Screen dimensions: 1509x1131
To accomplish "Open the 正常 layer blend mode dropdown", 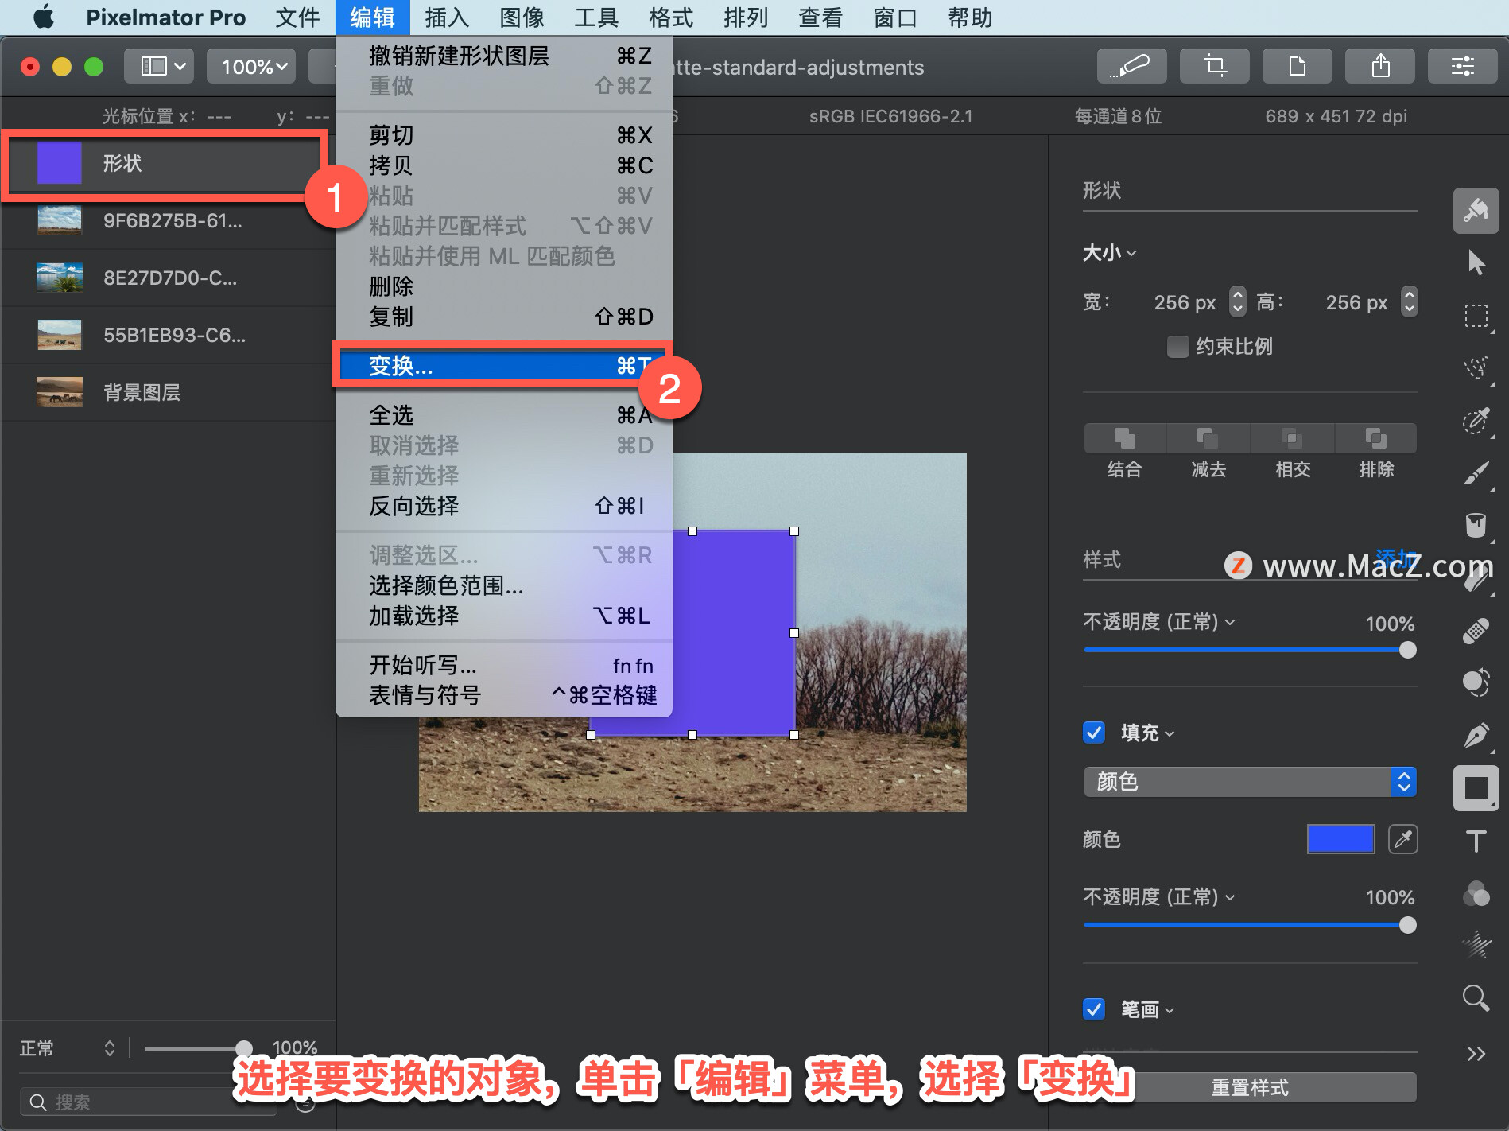I will (68, 1048).
